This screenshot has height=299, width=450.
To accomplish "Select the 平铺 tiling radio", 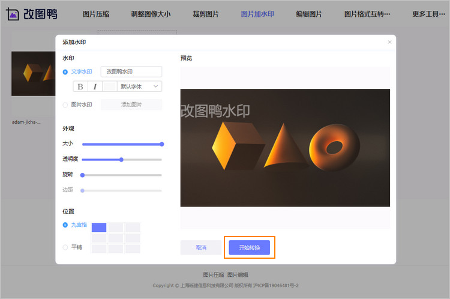I will (x=65, y=247).
